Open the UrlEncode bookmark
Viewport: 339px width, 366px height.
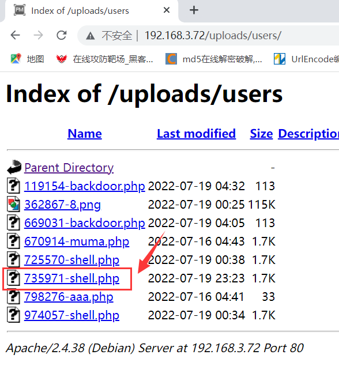click(306, 59)
